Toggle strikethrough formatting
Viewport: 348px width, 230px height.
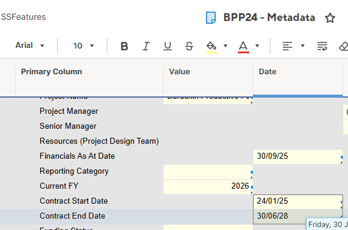(x=189, y=46)
